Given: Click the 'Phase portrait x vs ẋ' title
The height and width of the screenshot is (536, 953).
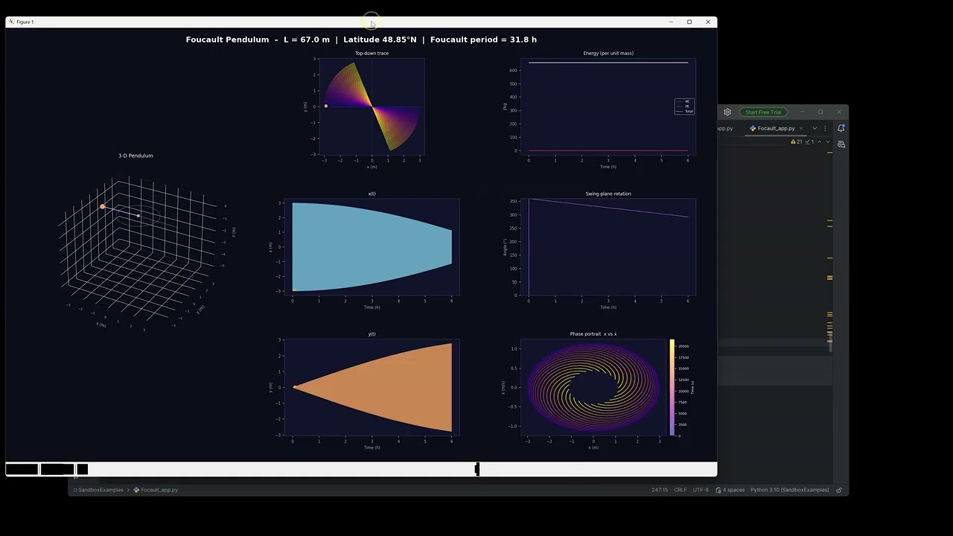Looking at the screenshot, I should pyautogui.click(x=593, y=334).
